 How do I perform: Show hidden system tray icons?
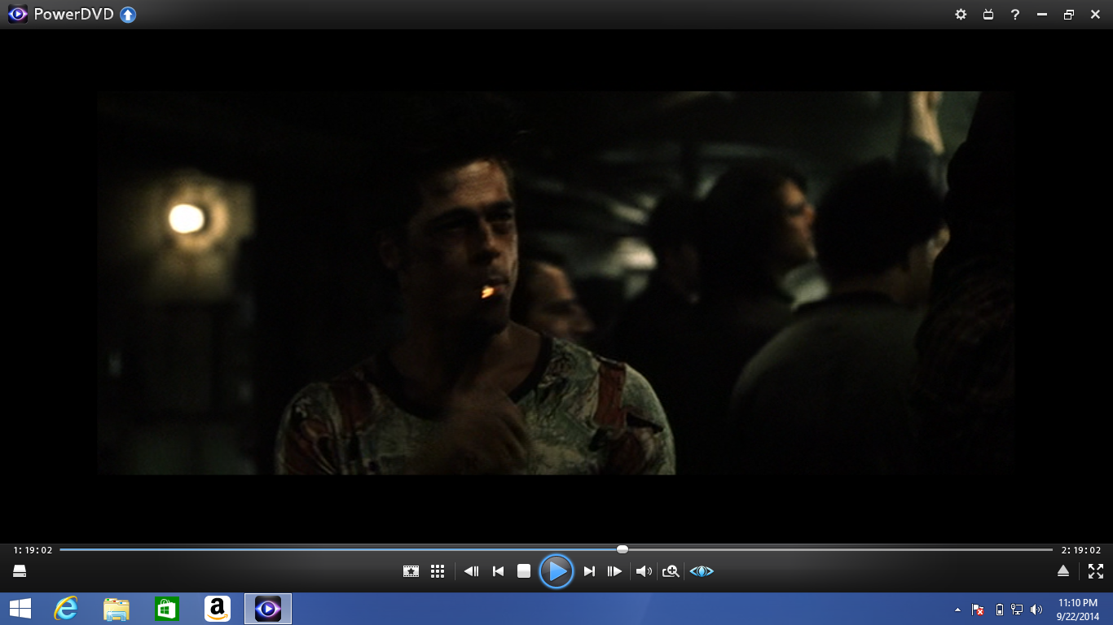[x=957, y=610]
